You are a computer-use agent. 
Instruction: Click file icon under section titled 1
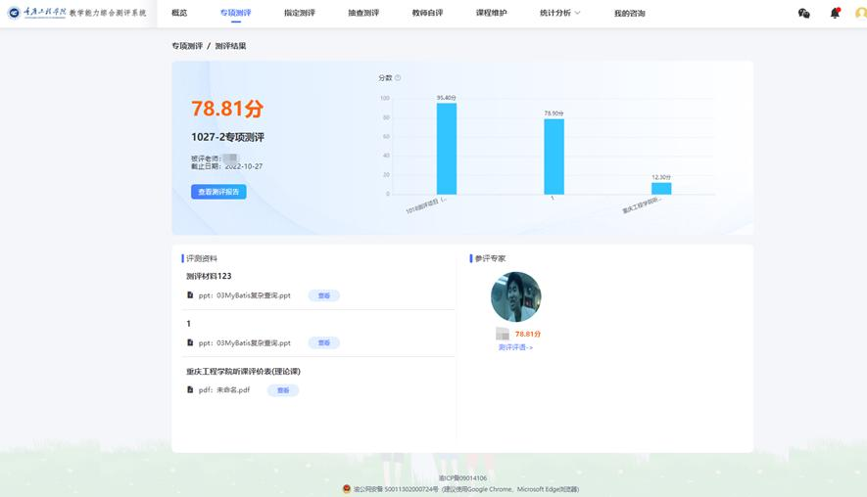pos(190,343)
